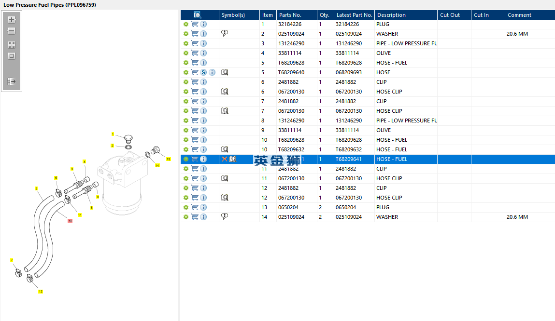The height and width of the screenshot is (321, 555).
Task: Open info for the 32184226 PLUG row
Action: 203,24
